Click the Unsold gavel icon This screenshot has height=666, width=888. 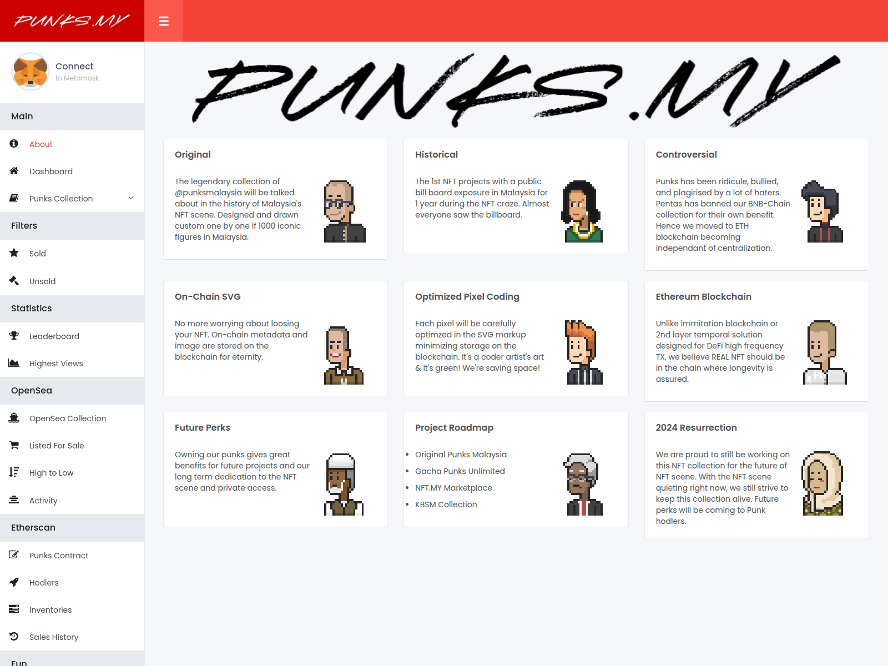[x=14, y=281]
